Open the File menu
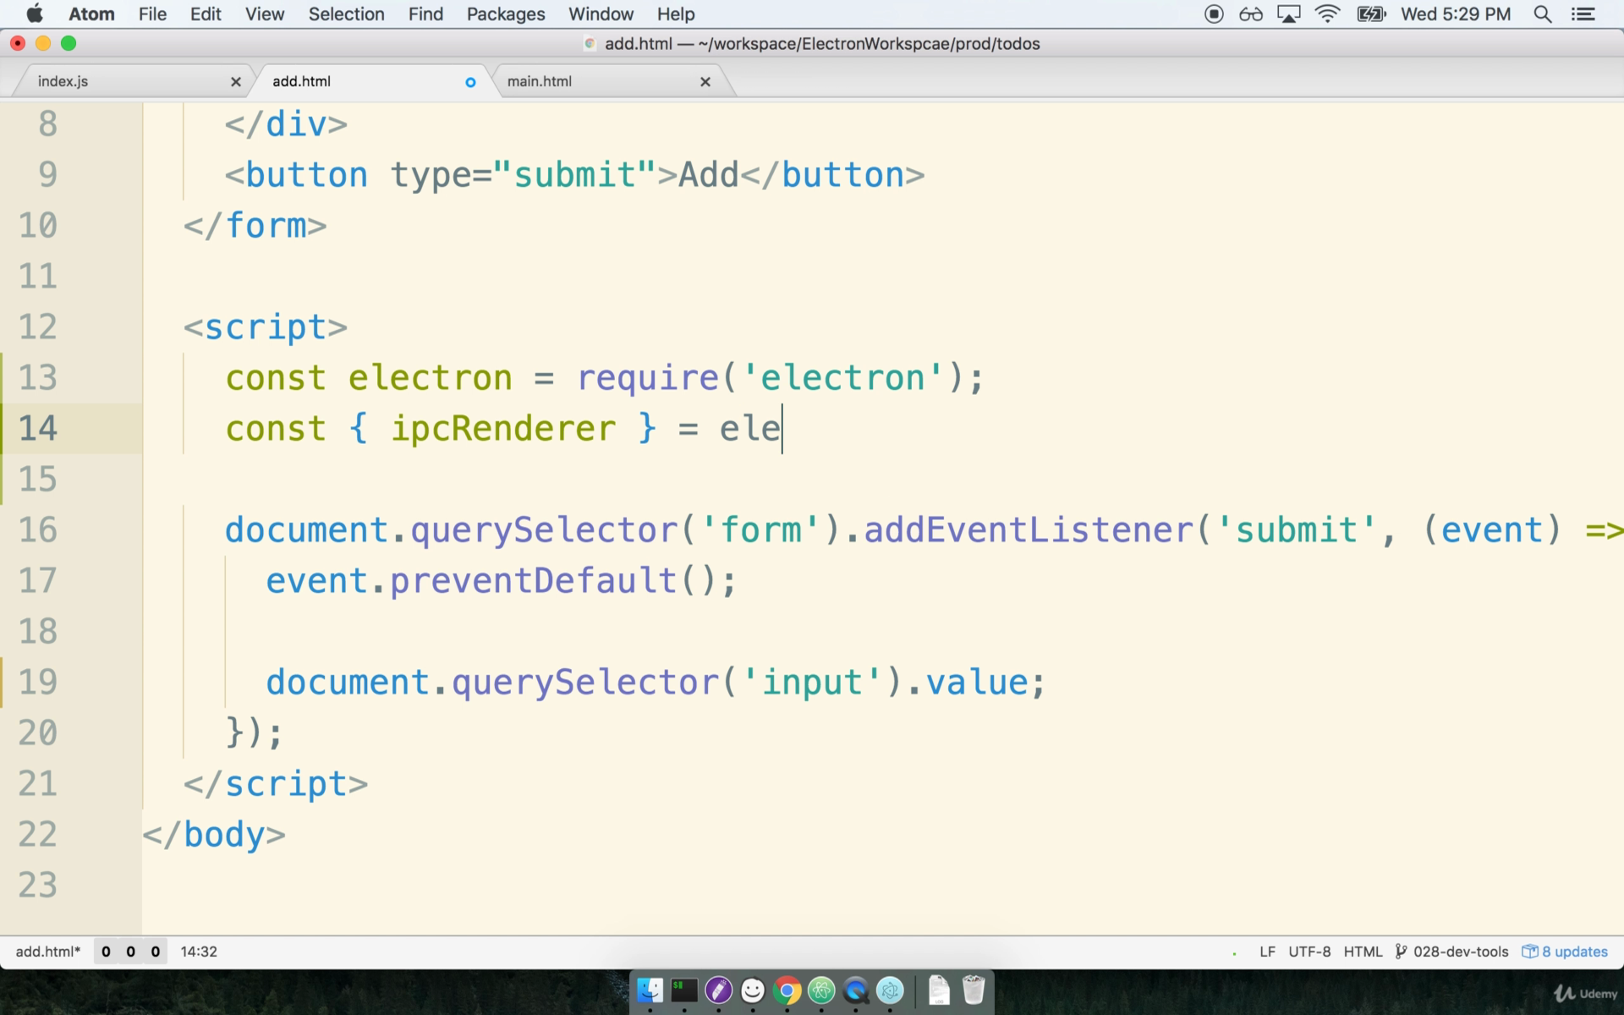Image resolution: width=1624 pixels, height=1015 pixels. tap(152, 14)
